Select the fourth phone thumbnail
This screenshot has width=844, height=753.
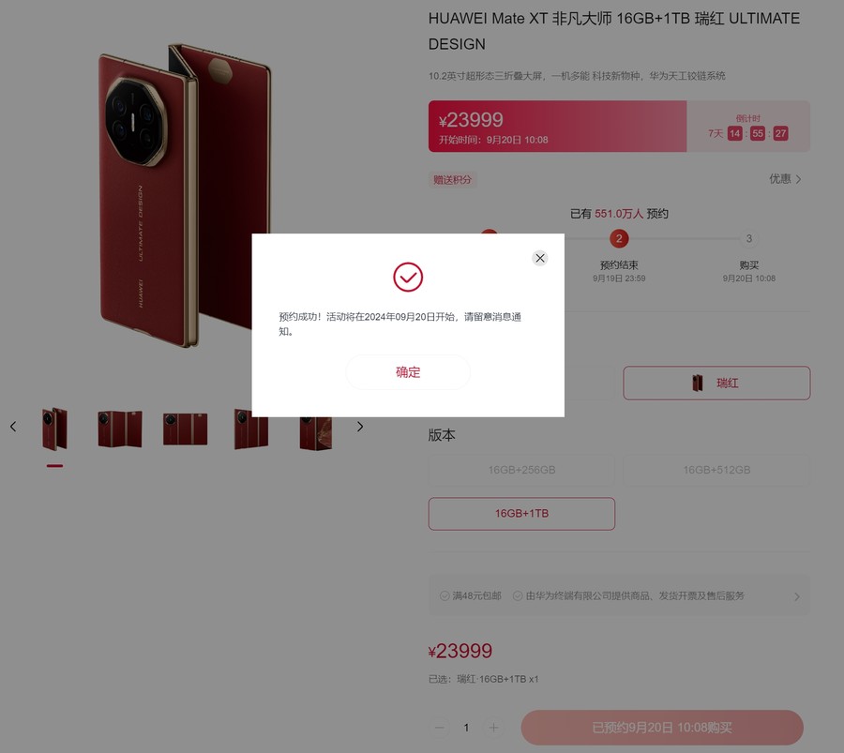coord(250,429)
